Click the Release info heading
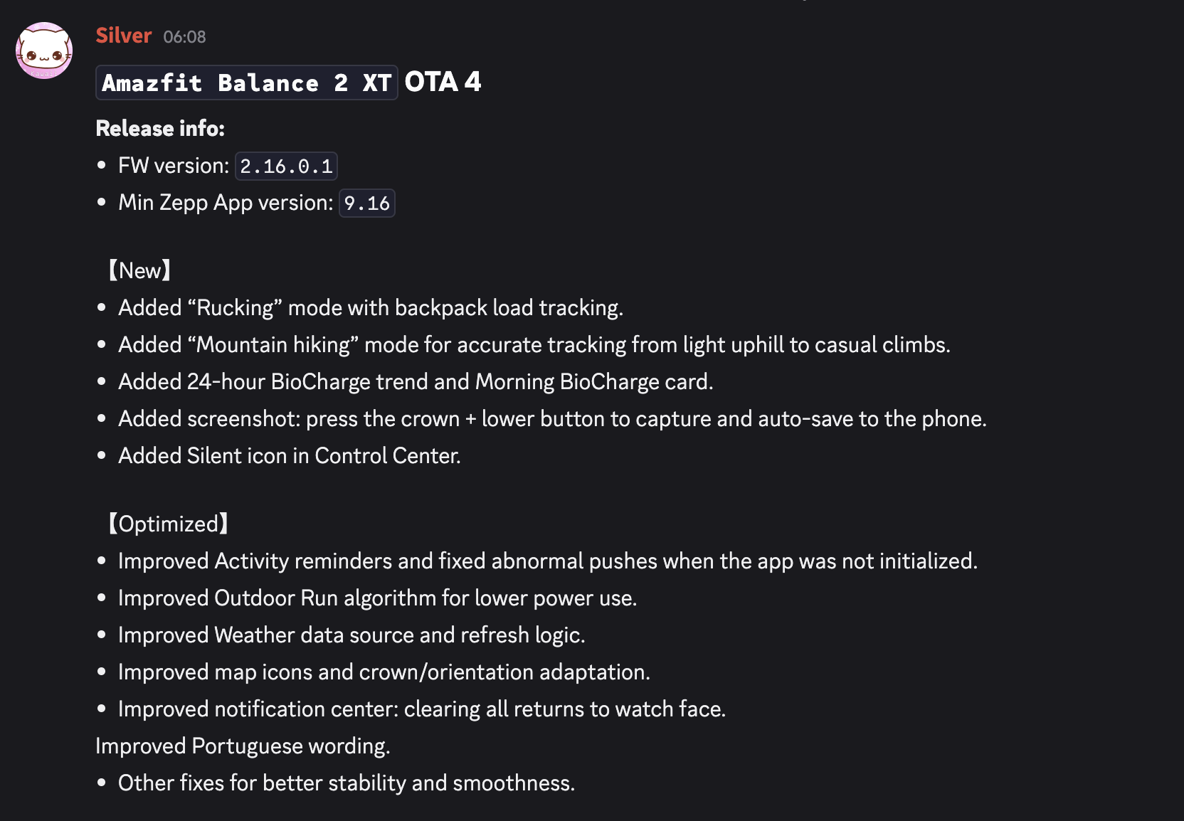The height and width of the screenshot is (821, 1184). tap(160, 128)
